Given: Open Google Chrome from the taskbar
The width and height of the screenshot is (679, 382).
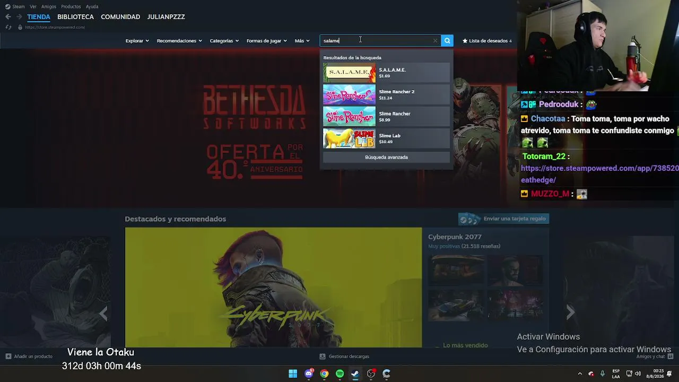Looking at the screenshot, I should (324, 374).
